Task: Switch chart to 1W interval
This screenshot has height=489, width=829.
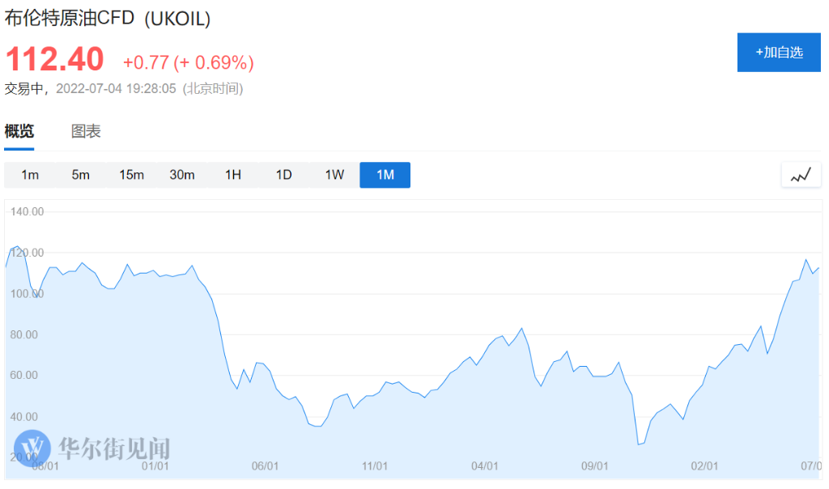Action: pos(334,175)
